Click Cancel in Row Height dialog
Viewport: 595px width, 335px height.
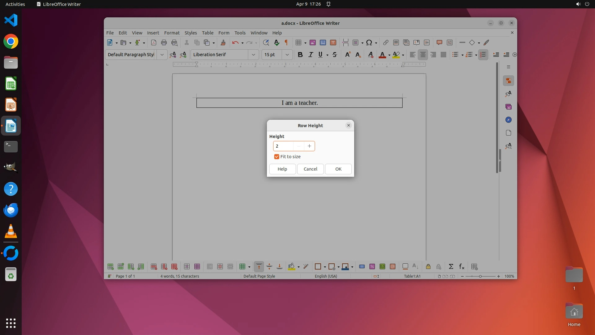click(x=310, y=169)
